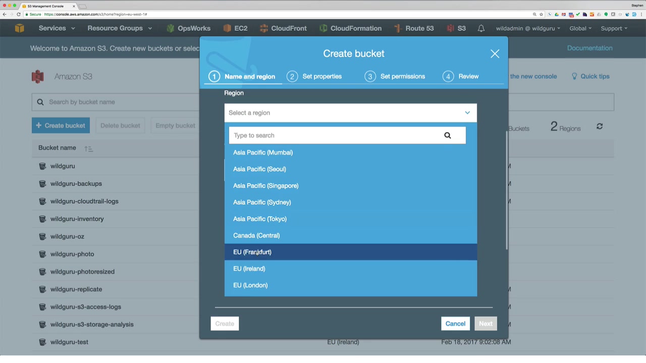Image resolution: width=646 pixels, height=363 pixels.
Task: Click the Type to search region field
Action: pyautogui.click(x=347, y=135)
